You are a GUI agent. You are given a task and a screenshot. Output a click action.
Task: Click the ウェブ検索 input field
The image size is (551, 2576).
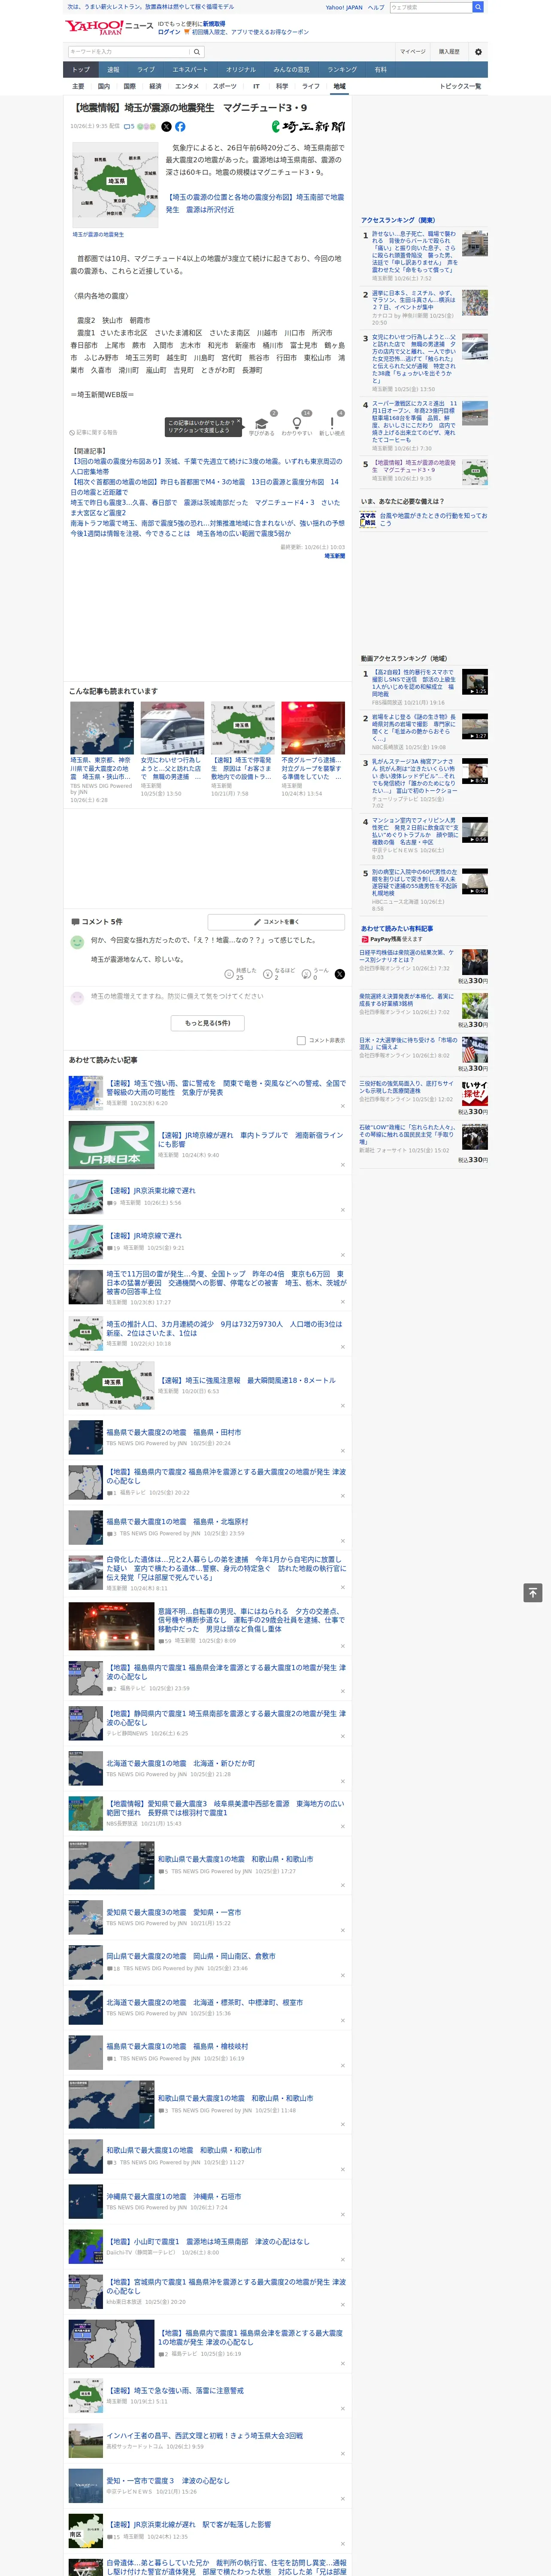click(x=431, y=7)
